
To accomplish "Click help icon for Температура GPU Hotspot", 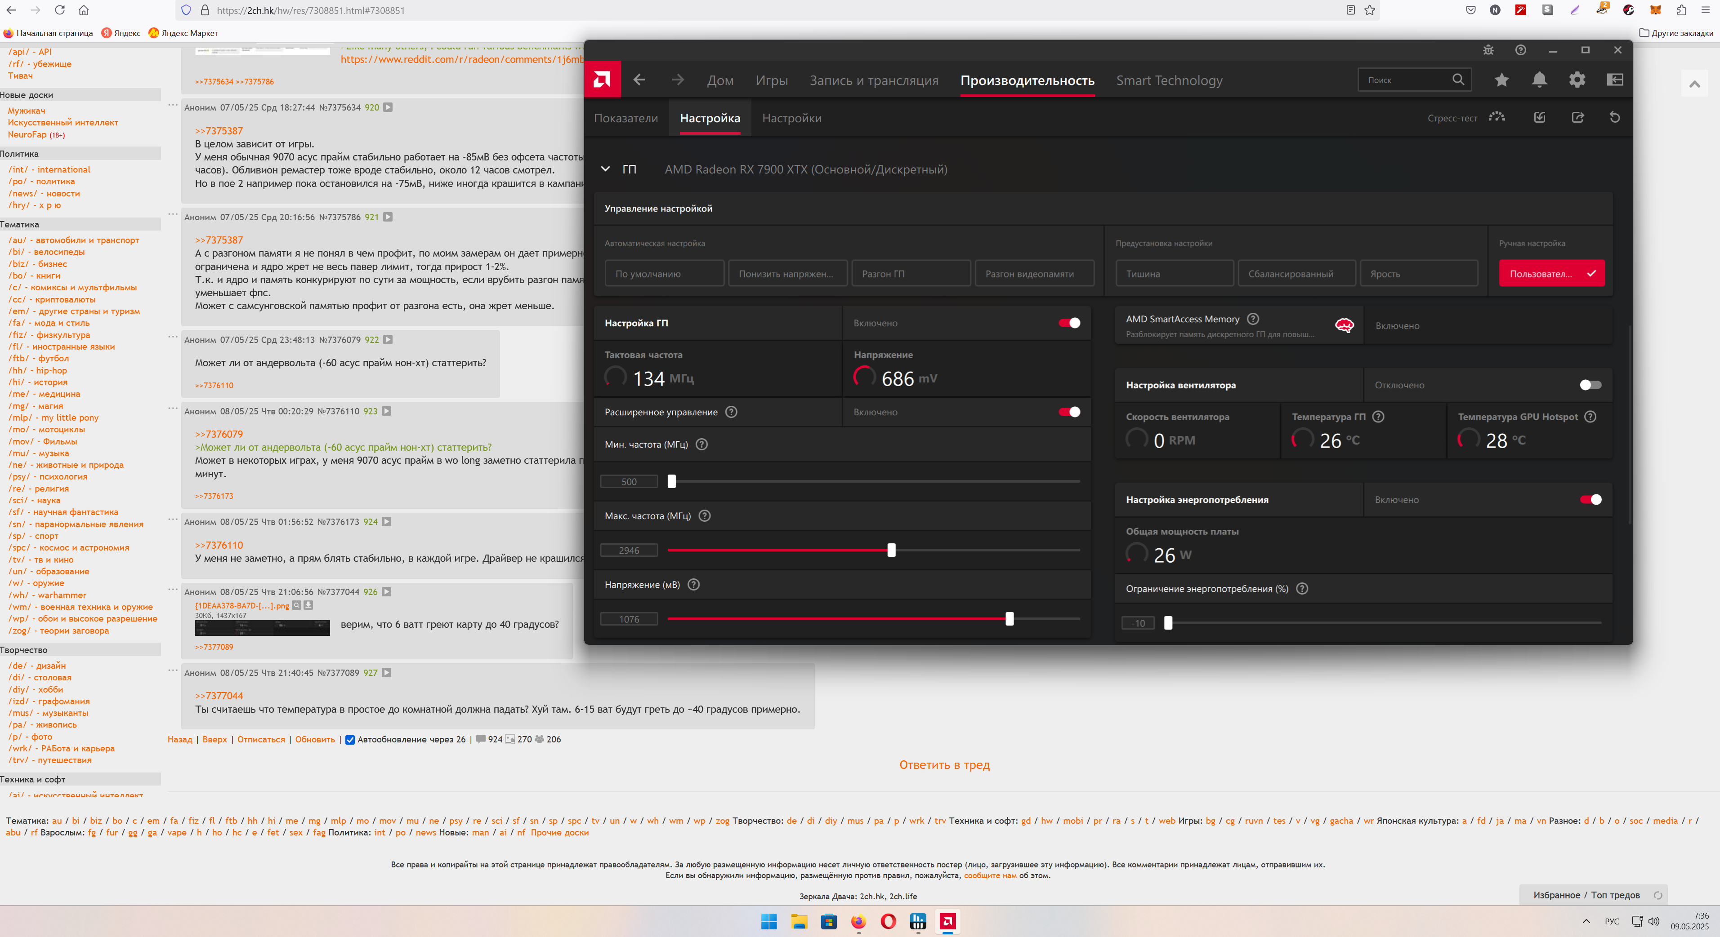I will pyautogui.click(x=1590, y=417).
